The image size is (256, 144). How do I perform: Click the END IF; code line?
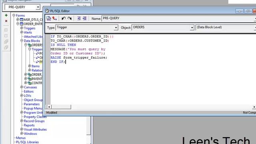tap(58, 62)
